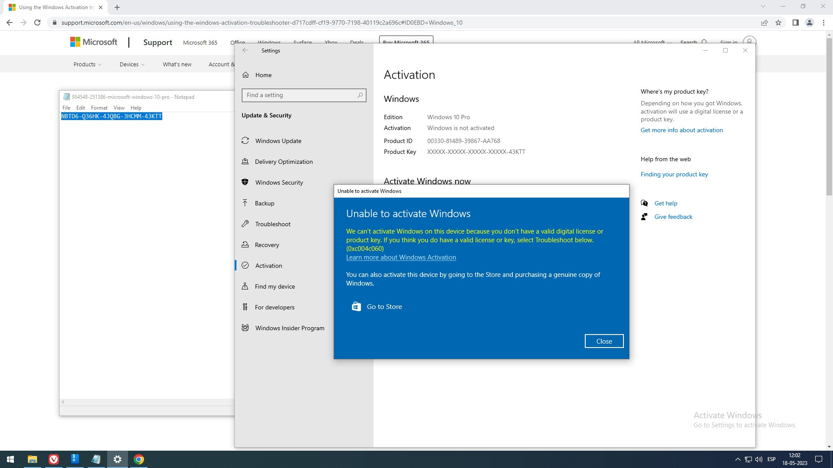Expand the Devices dropdown menu
The width and height of the screenshot is (833, 468).
[x=132, y=64]
